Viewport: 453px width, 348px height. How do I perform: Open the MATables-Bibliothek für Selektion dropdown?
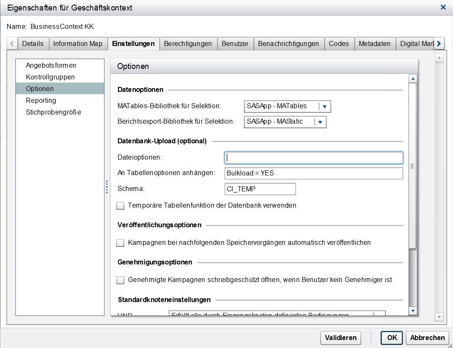325,107
